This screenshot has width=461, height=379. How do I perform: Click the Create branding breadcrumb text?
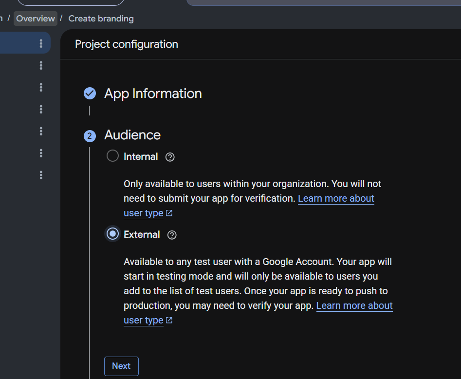[x=101, y=19]
